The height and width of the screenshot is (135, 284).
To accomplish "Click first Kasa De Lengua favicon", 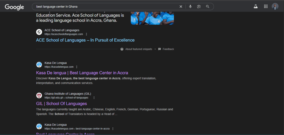I will point(39,65).
